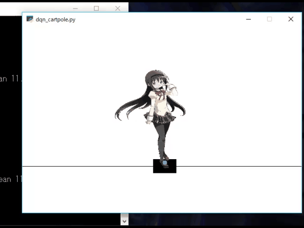Click the disabled maximize button of dqn_cartpole.py

pos(269,19)
